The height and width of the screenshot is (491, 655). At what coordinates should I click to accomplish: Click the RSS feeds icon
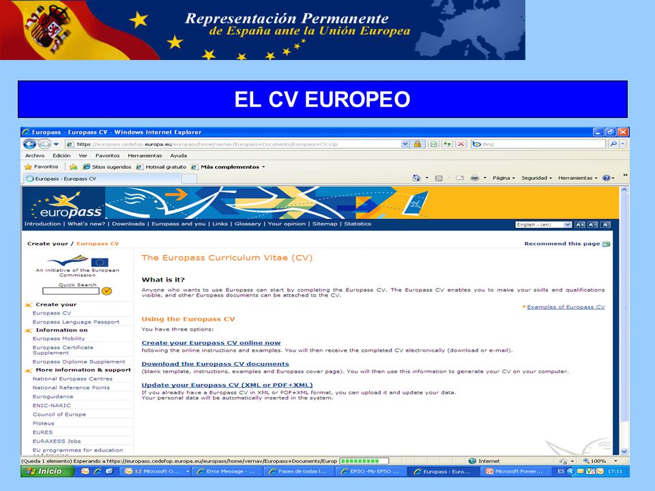[x=439, y=178]
